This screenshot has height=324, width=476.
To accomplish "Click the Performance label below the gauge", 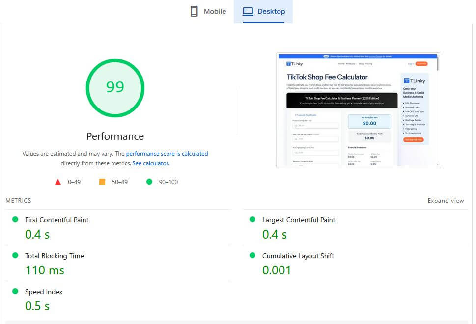I will 115,136.
